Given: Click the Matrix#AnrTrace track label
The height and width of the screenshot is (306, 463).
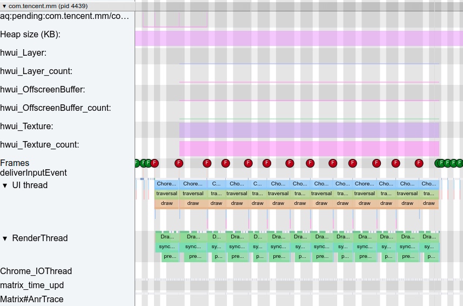Looking at the screenshot, I should (x=31, y=300).
